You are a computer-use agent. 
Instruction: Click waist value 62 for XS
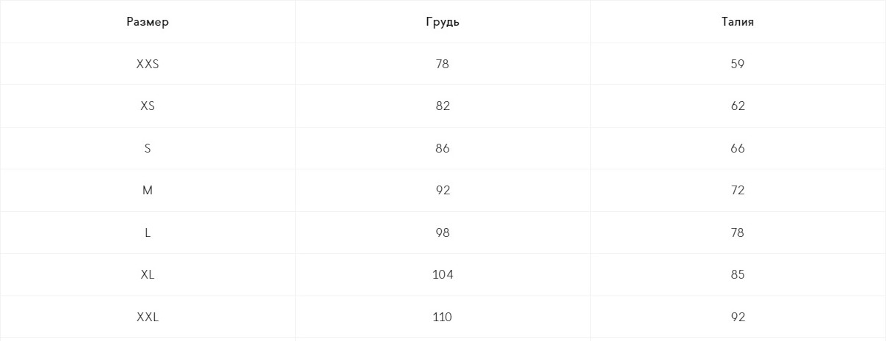pos(738,106)
